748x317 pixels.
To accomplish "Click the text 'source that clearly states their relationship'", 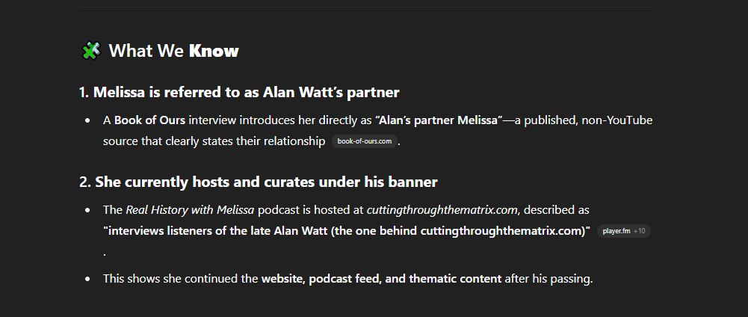I will [214, 141].
